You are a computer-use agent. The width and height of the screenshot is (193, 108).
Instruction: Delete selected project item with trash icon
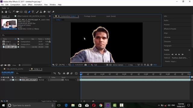(20, 65)
